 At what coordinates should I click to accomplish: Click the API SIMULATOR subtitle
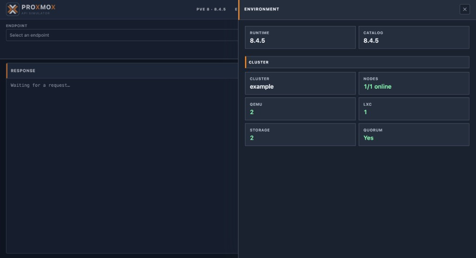(36, 13)
